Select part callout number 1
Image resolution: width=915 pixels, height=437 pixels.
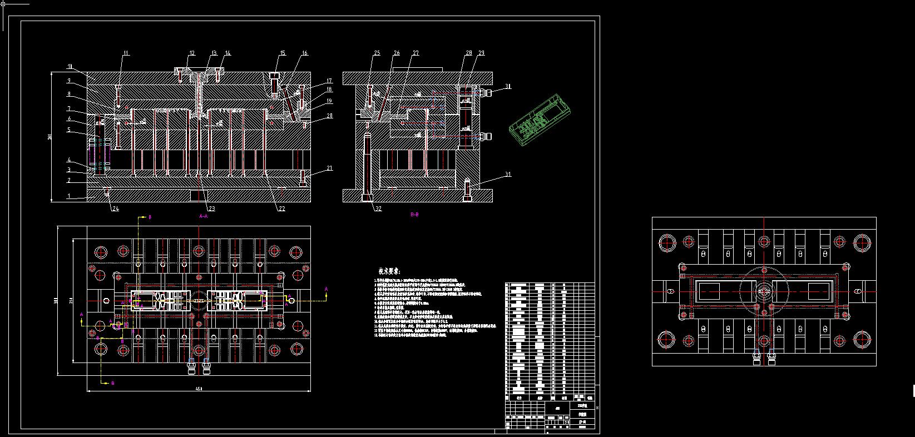tap(69, 196)
